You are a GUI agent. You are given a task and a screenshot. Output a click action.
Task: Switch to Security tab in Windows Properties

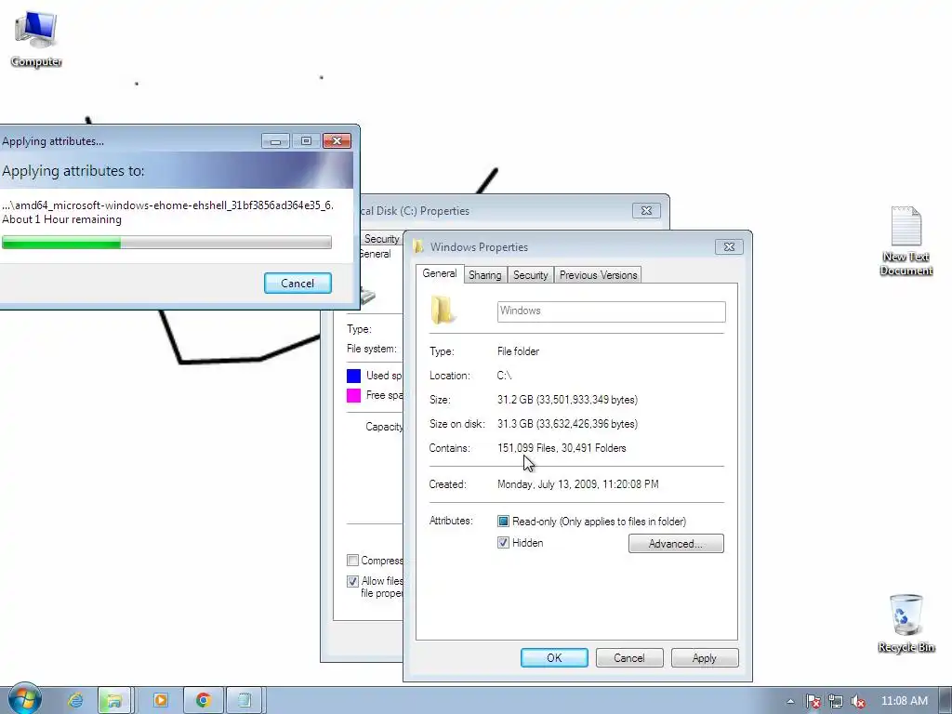tap(530, 275)
